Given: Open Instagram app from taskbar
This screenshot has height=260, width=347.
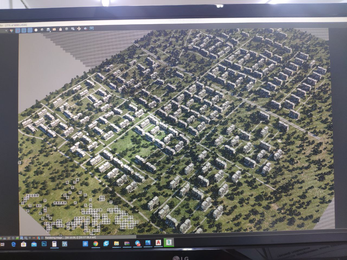Looking at the screenshot, I should (85, 243).
